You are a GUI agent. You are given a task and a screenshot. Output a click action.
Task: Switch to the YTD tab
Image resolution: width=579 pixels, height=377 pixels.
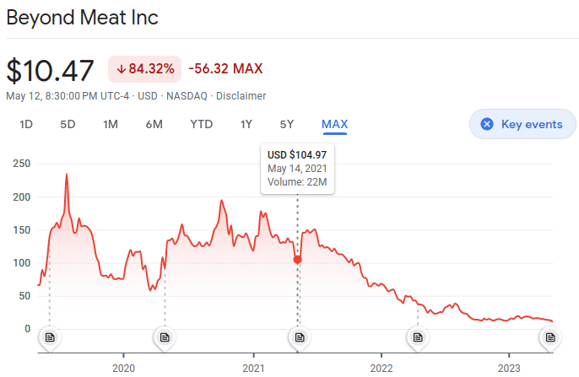click(201, 124)
